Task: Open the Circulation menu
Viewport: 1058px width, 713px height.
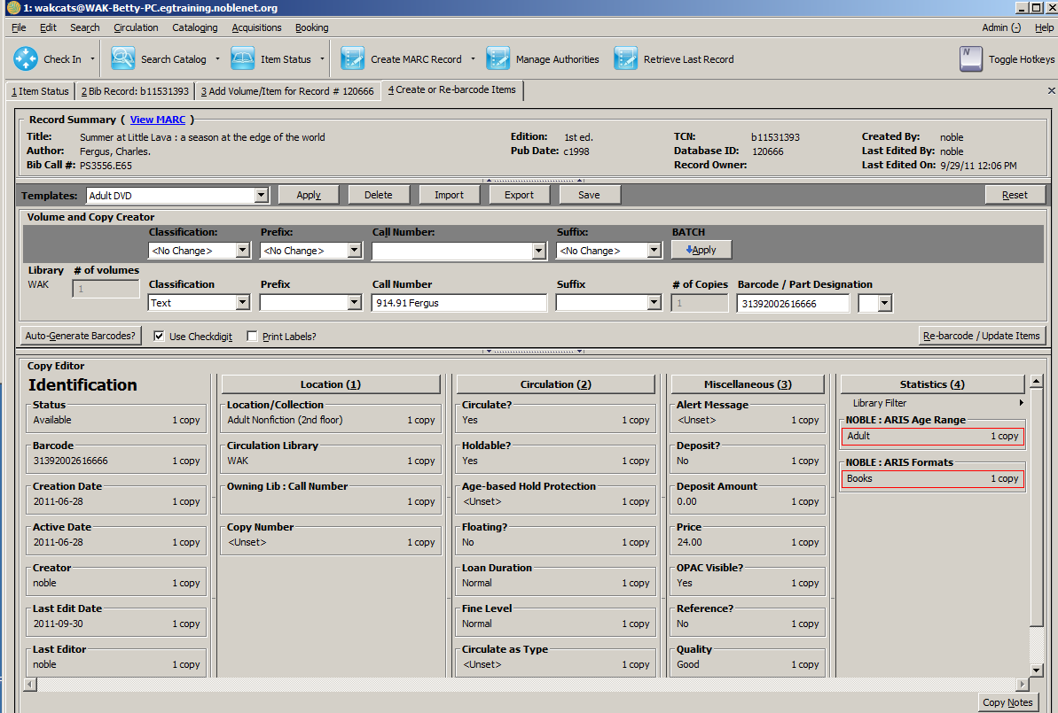Action: 136,27
